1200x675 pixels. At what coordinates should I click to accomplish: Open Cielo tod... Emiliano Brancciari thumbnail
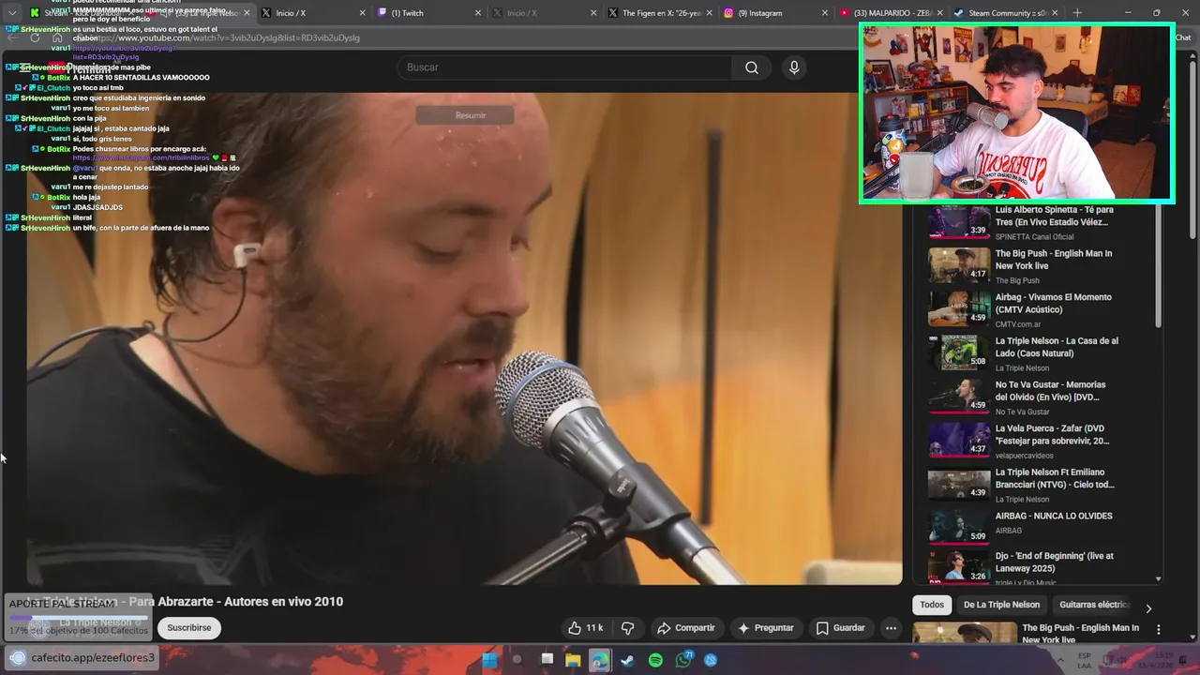coord(959,484)
